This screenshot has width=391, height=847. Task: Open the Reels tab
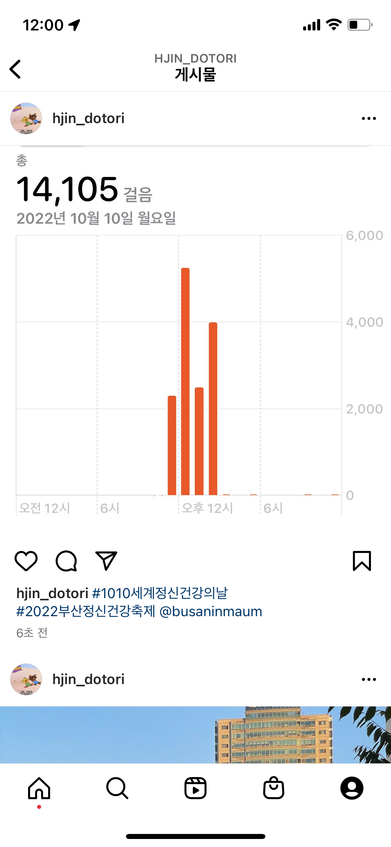[195, 788]
